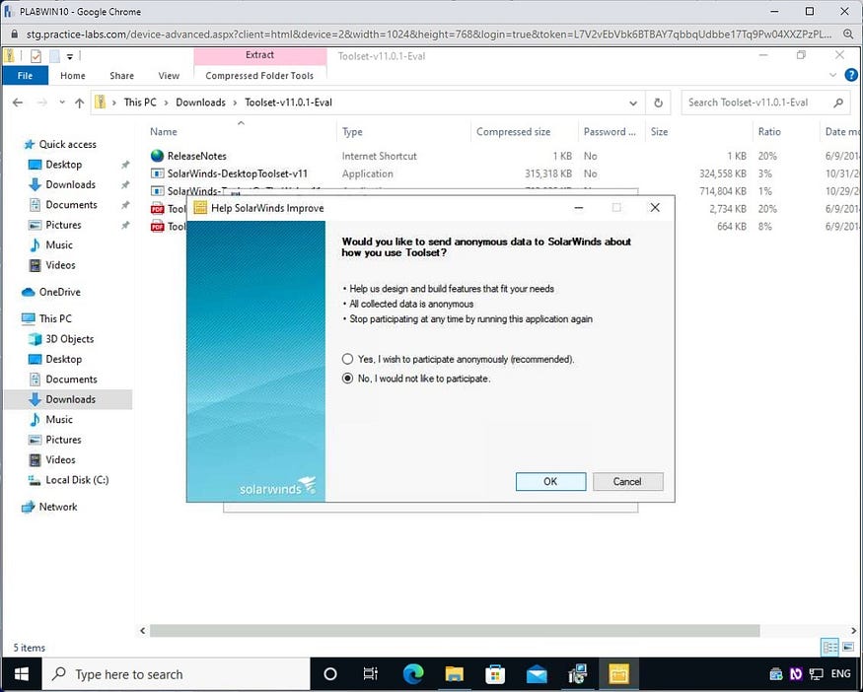
Task: Open pinned Documents under Quick access
Action: [71, 205]
